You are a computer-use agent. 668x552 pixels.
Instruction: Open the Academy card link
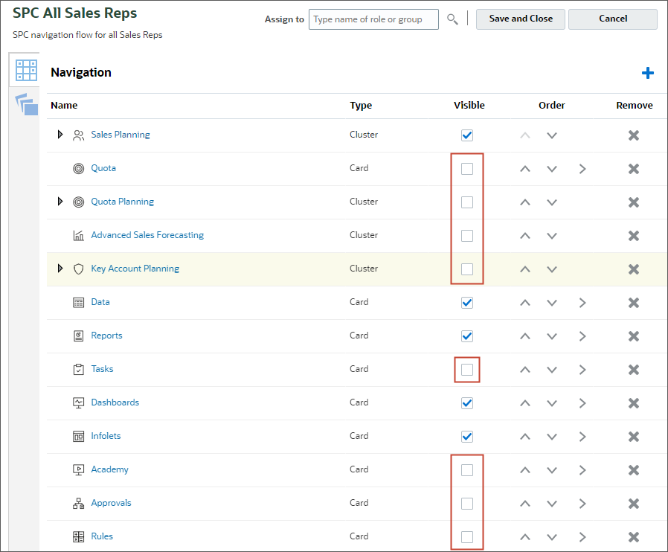pyautogui.click(x=109, y=469)
